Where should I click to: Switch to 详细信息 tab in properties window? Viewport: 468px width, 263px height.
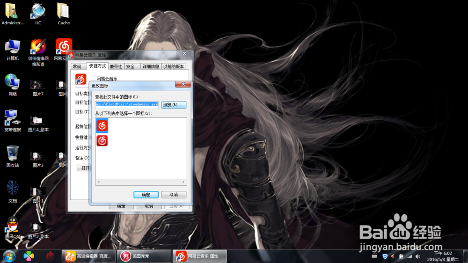[151, 66]
